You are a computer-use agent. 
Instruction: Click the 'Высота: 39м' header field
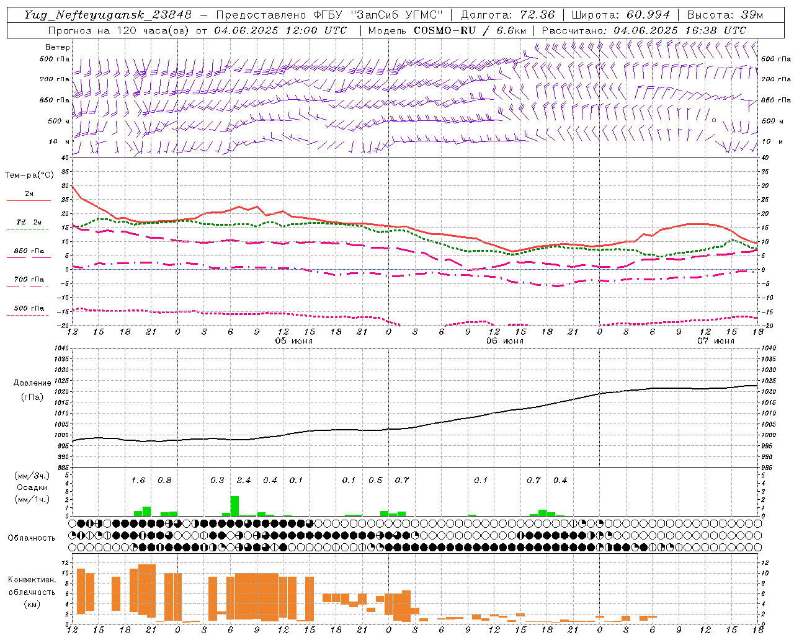pyautogui.click(x=725, y=15)
